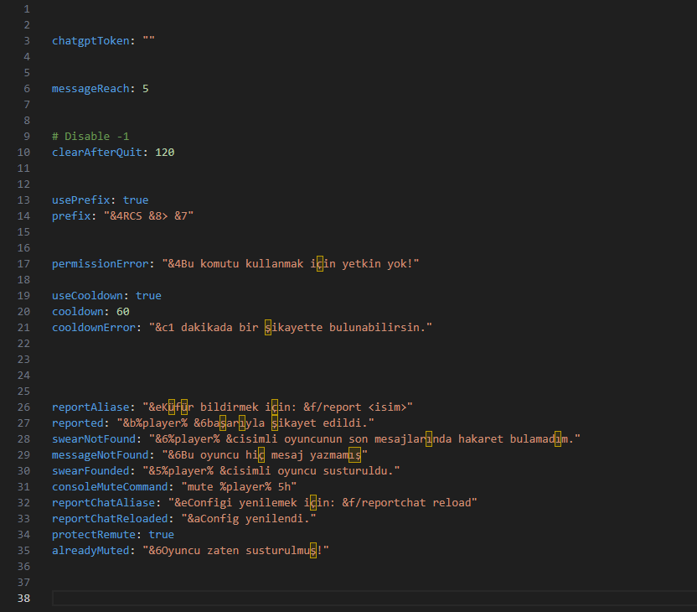Click the permissionError key

coord(100,264)
